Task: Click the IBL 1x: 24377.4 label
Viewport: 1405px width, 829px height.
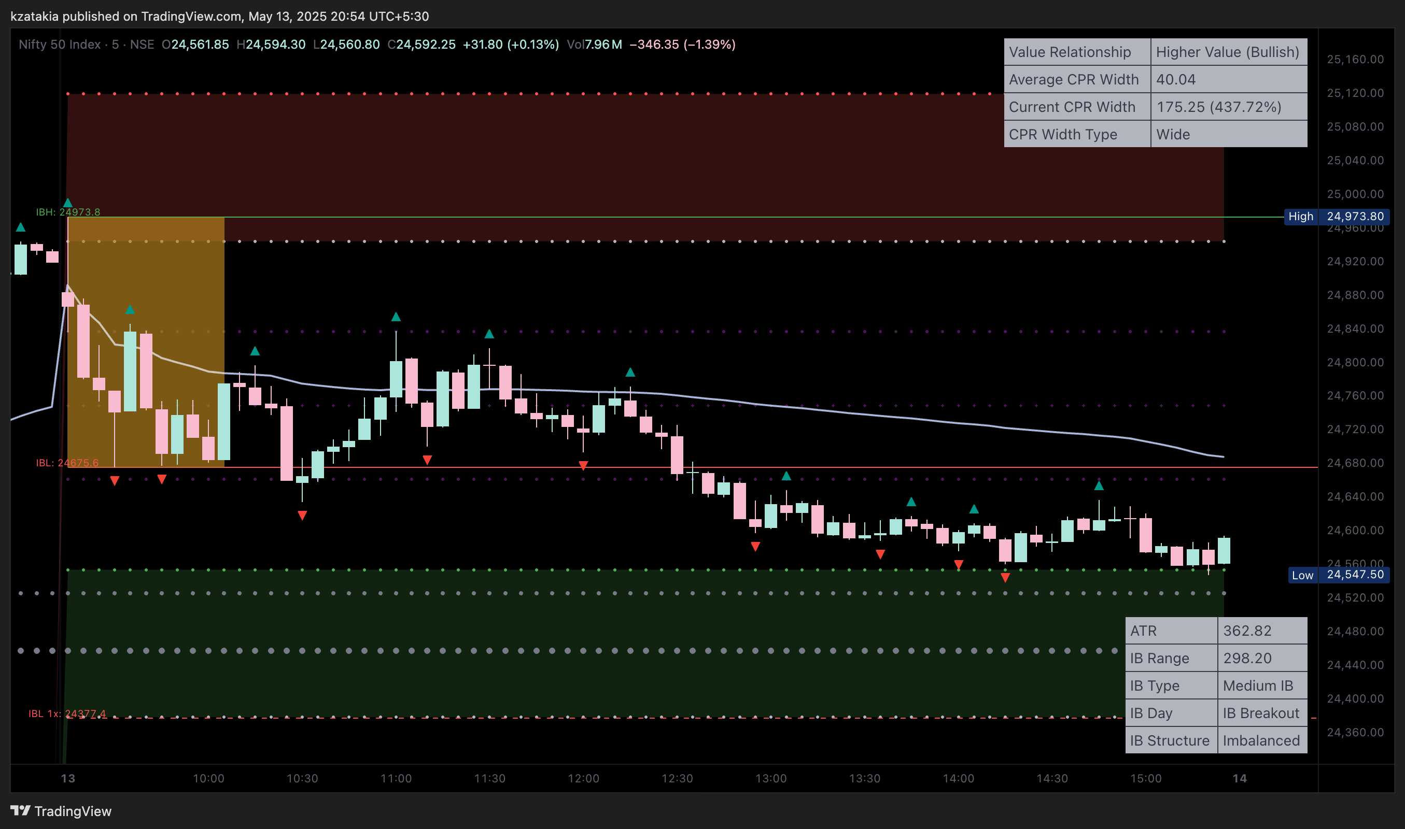Action: pos(67,714)
